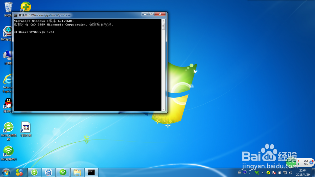
Task: Open the 360安全浏览器 desktop shortcut
Action: pyautogui.click(x=9, y=131)
